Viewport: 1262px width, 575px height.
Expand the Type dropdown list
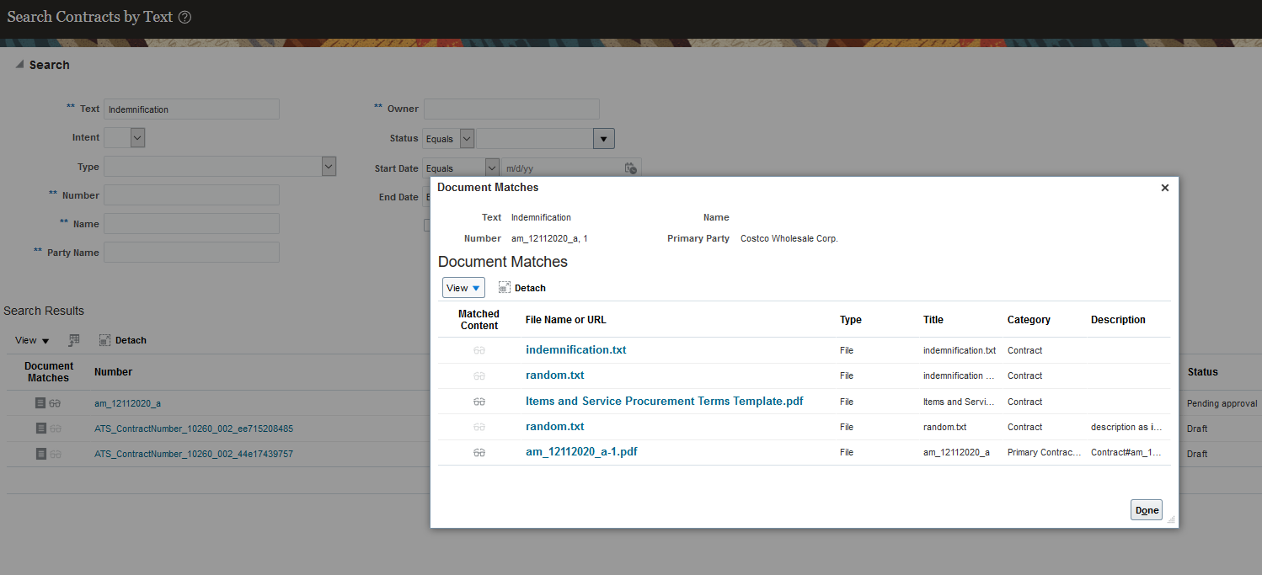(329, 167)
